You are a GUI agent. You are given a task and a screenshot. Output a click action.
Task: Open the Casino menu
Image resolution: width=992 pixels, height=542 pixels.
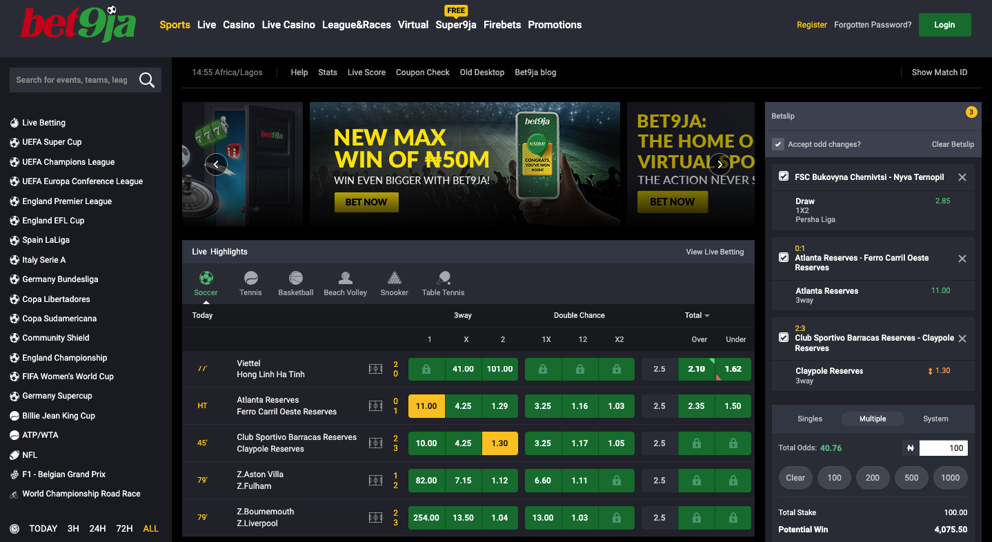tap(239, 25)
